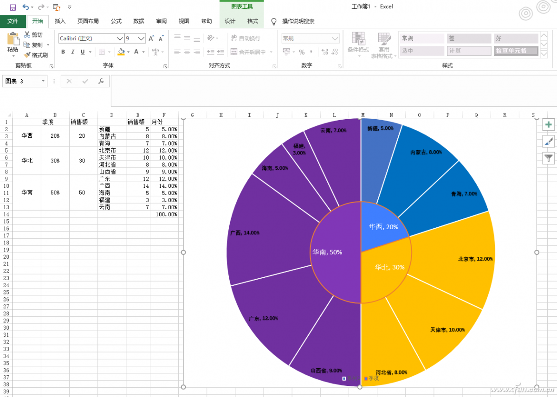557x397 pixels.
Task: Click Decrease Indent icon
Action: click(211, 52)
